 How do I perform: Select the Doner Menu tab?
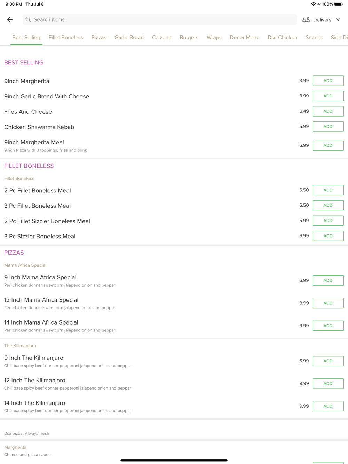tap(245, 38)
